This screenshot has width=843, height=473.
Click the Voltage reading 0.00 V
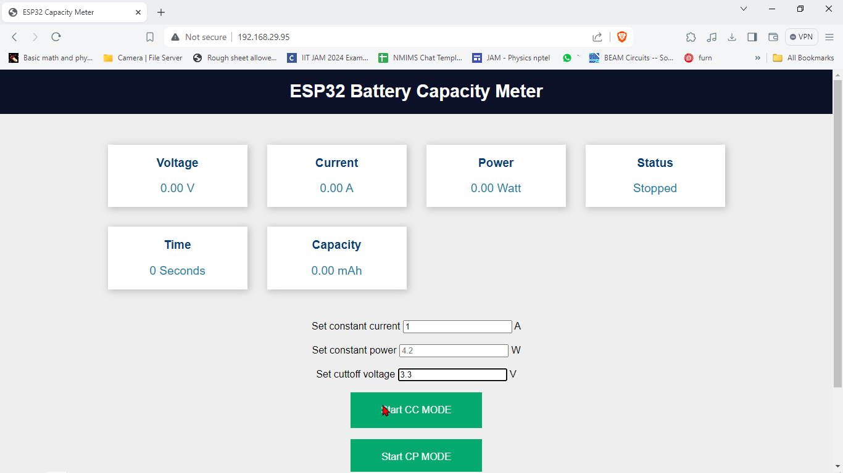pos(178,188)
